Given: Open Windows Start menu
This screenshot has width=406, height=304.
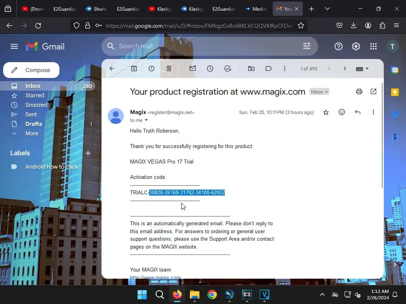Looking at the screenshot, I should [x=142, y=294].
